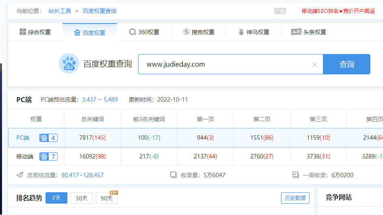Go to 站长工具 breadcrumb link
This screenshot has width=383, height=215.
pos(60,11)
